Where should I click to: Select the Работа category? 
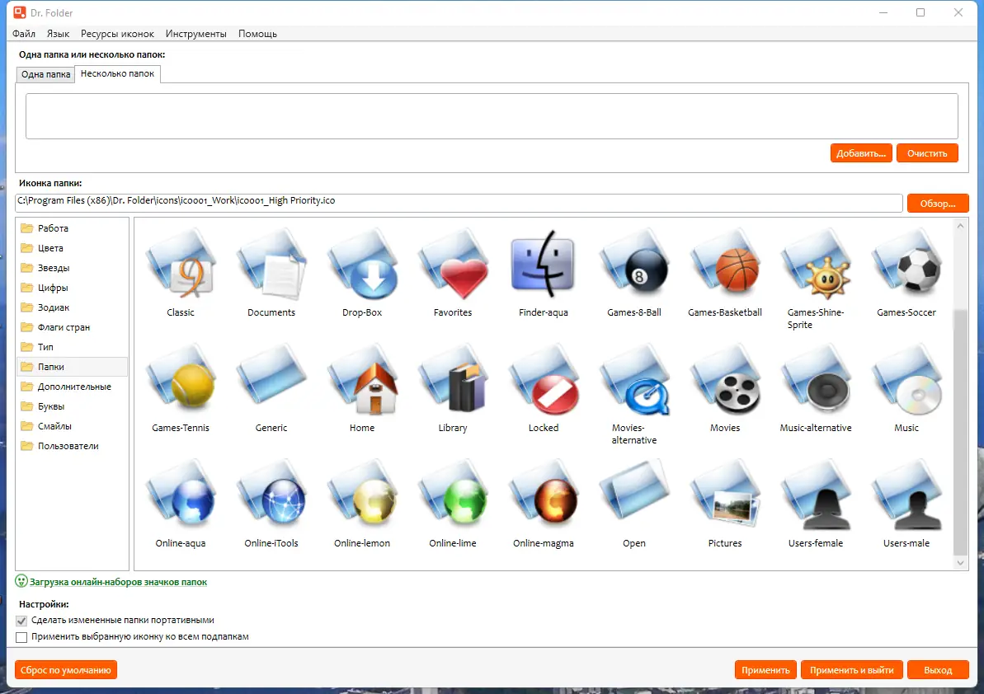pyautogui.click(x=72, y=228)
